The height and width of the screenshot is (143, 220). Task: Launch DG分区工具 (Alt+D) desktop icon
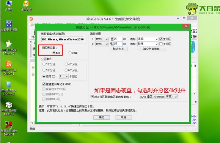9,68
